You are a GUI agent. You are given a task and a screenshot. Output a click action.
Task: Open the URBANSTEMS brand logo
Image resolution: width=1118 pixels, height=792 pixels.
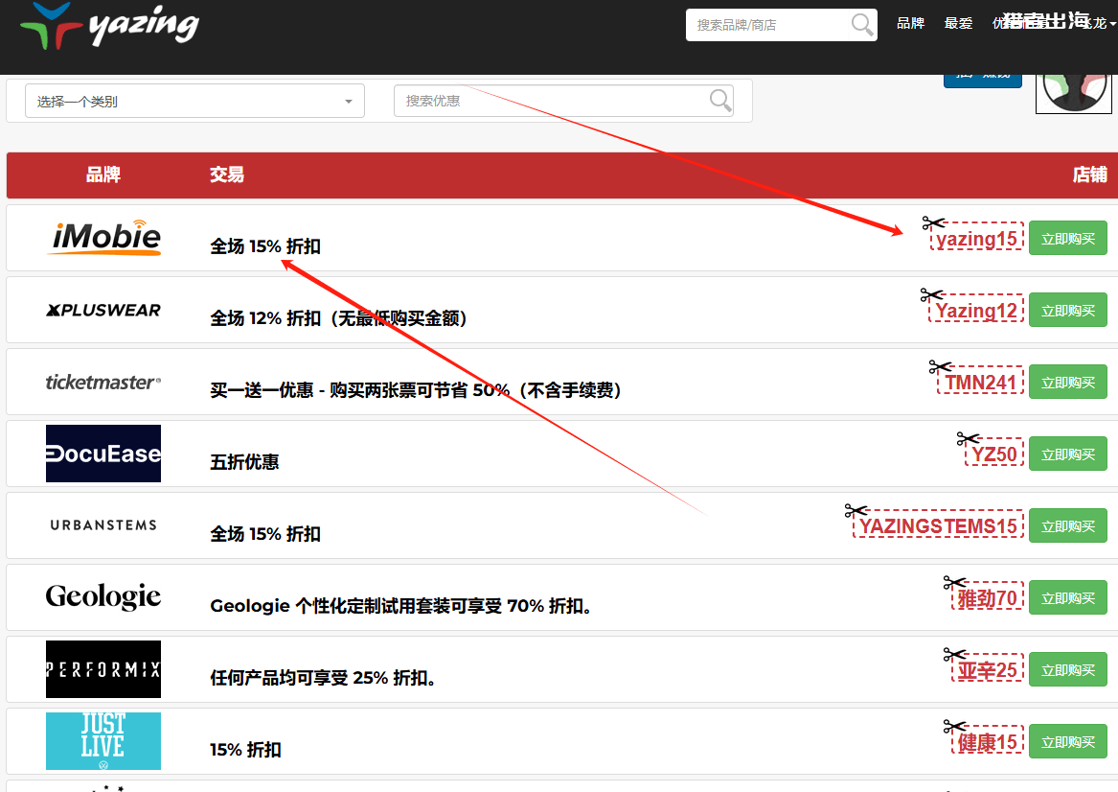click(x=103, y=525)
